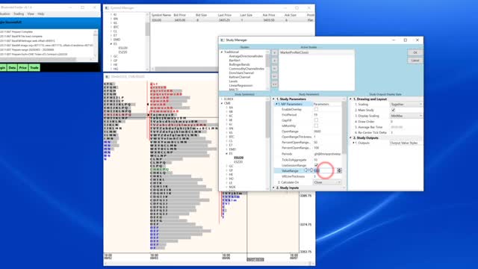Enable the IsMonthly checkbox
The width and height of the screenshot is (478, 269).
click(316, 126)
